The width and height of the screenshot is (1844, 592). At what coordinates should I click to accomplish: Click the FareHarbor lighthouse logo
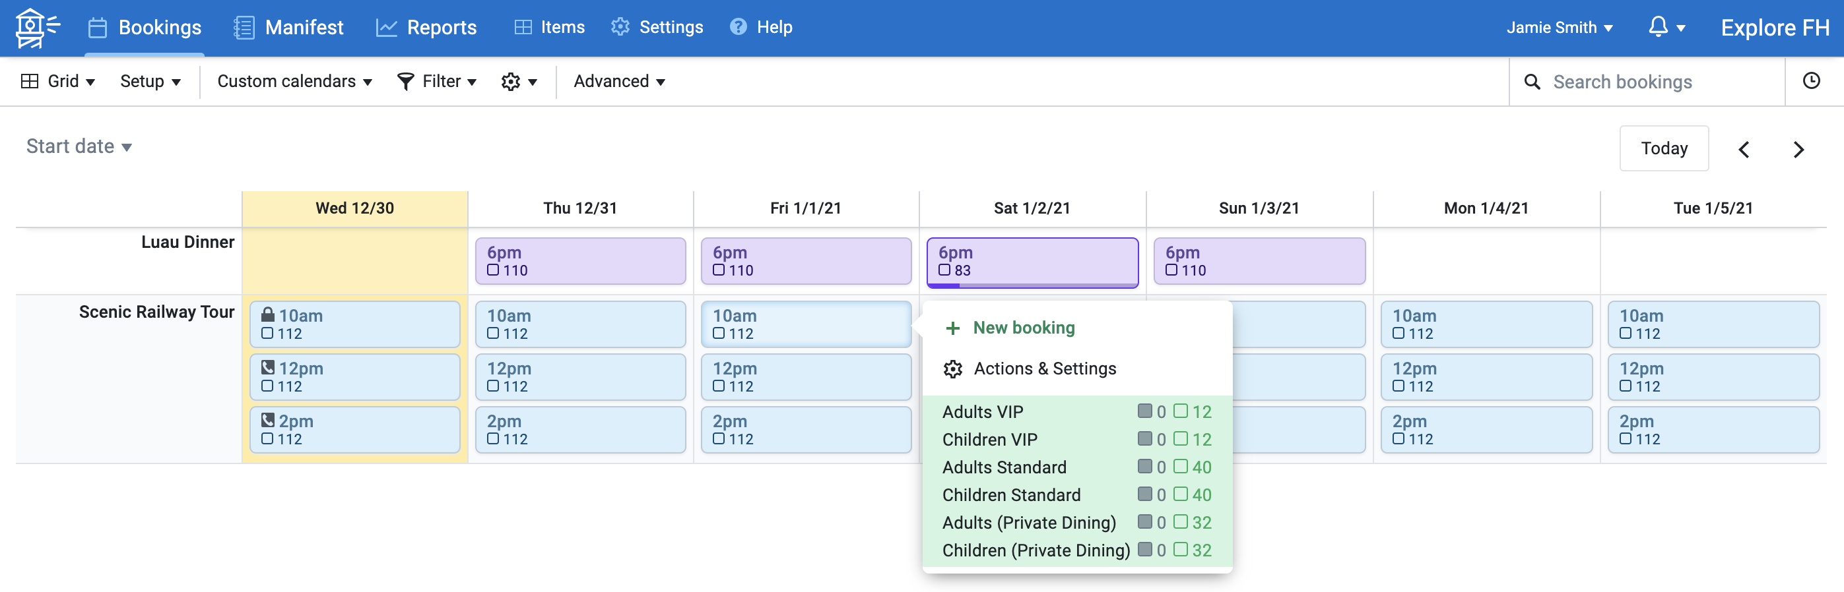pyautogui.click(x=37, y=28)
